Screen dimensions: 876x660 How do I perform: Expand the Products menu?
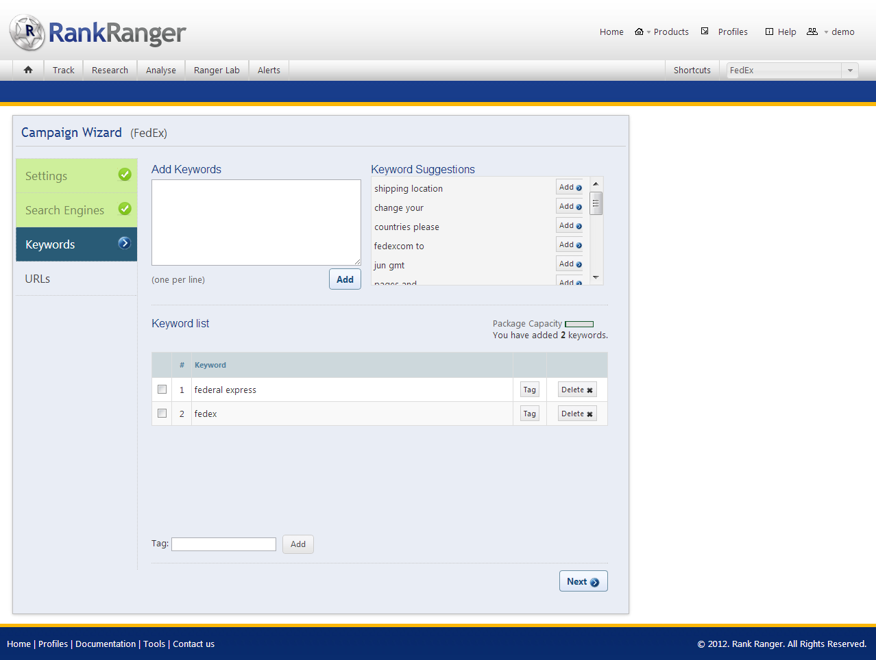click(x=670, y=32)
